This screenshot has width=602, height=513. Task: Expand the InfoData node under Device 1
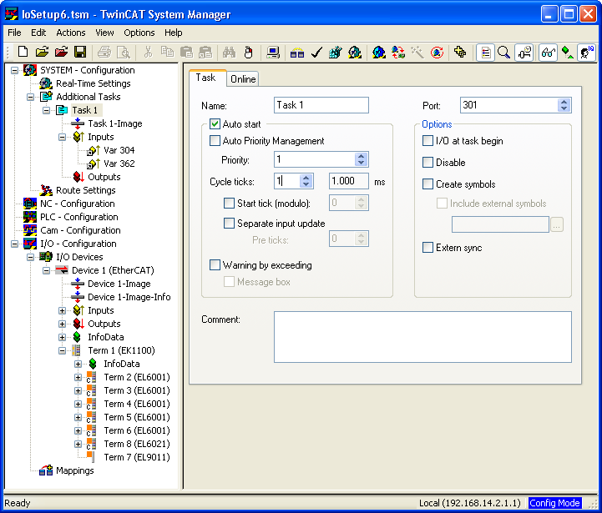point(62,337)
